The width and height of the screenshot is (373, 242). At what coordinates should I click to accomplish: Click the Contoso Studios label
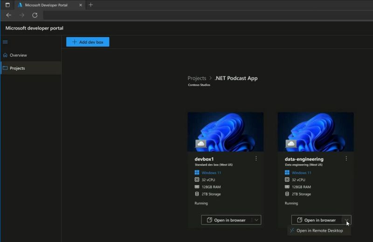[199, 85]
